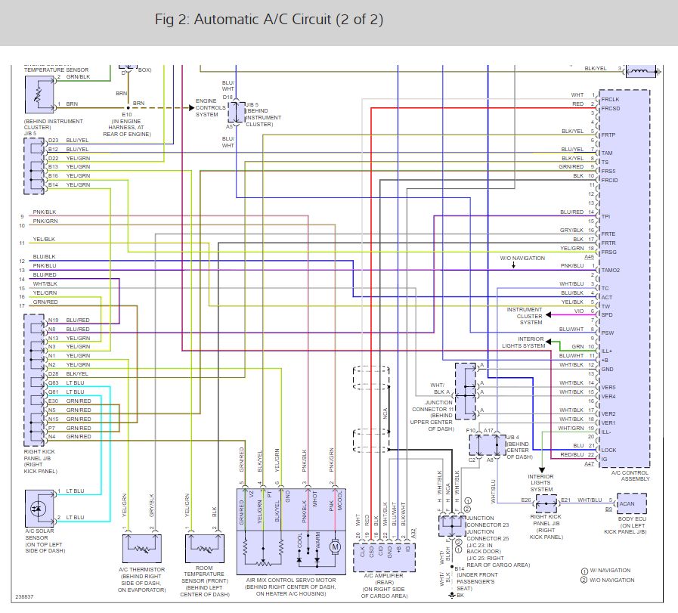This screenshot has height=613, width=678.
Task: Click the FRCLK pin label
Action: coord(610,100)
